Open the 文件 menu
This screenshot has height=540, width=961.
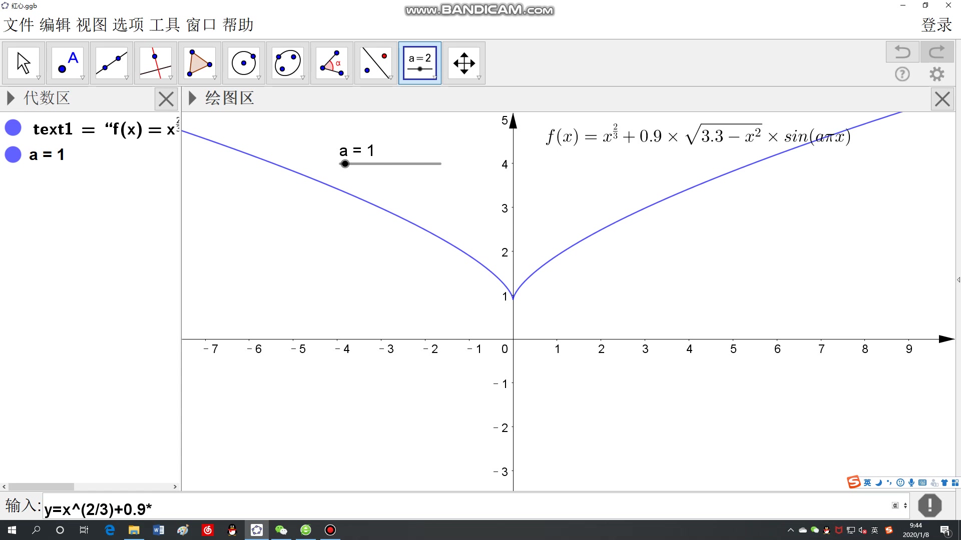pos(19,25)
